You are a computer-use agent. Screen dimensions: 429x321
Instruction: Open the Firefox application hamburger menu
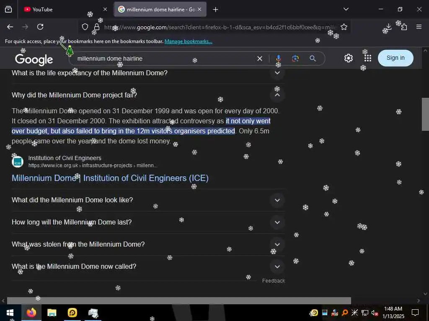pyautogui.click(x=419, y=27)
